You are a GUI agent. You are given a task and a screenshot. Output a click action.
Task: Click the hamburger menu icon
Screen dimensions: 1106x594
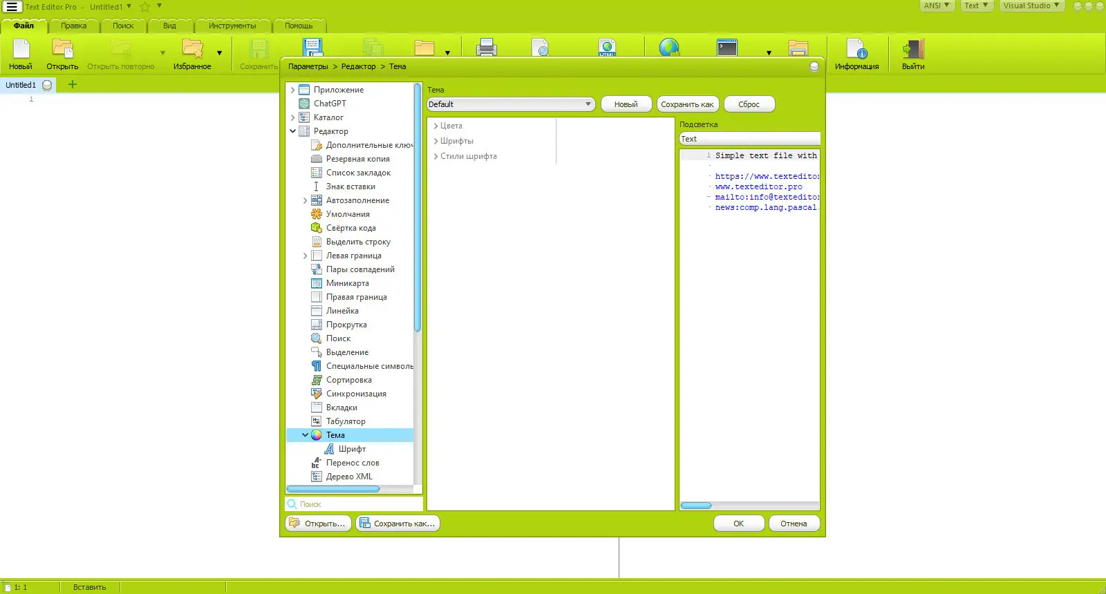pyautogui.click(x=12, y=7)
